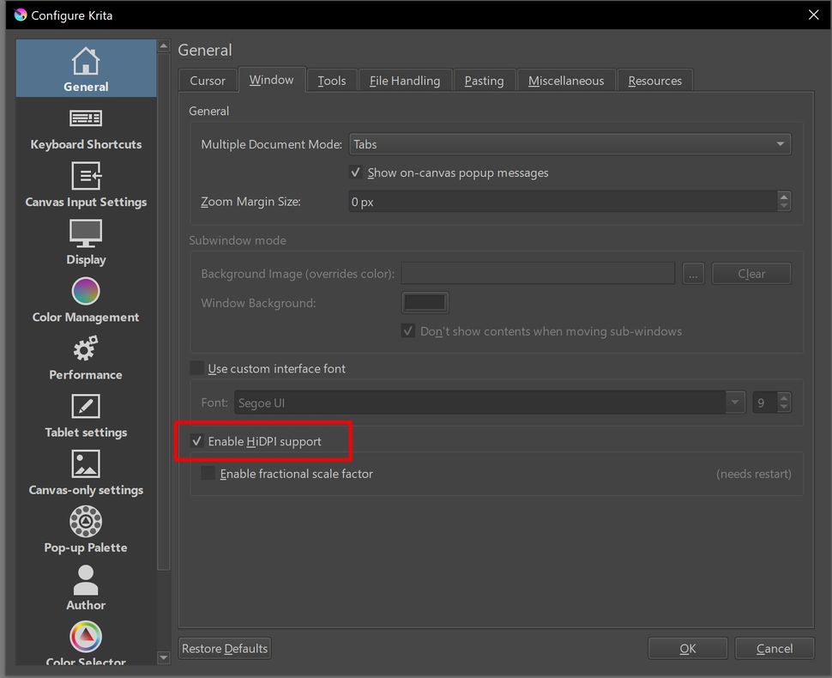
Task: Click the Restore Defaults button
Action: (224, 648)
